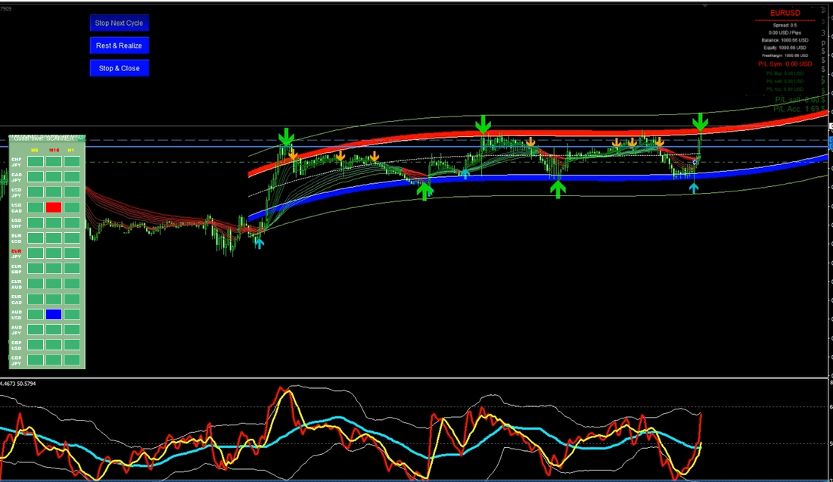Open USD JPY M5 scanner cell

(x=36, y=192)
